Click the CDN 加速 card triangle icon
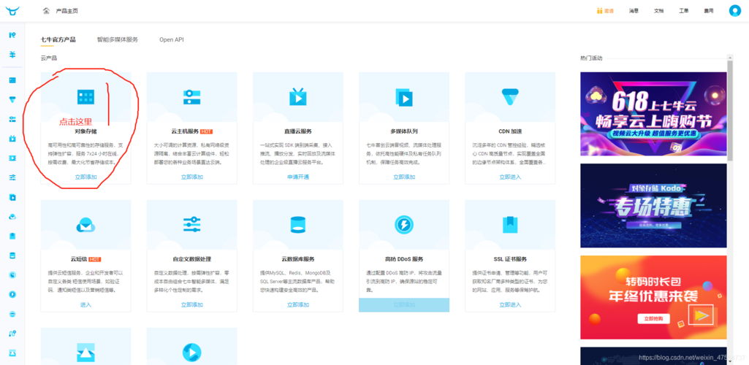749x365 pixels. [509, 97]
